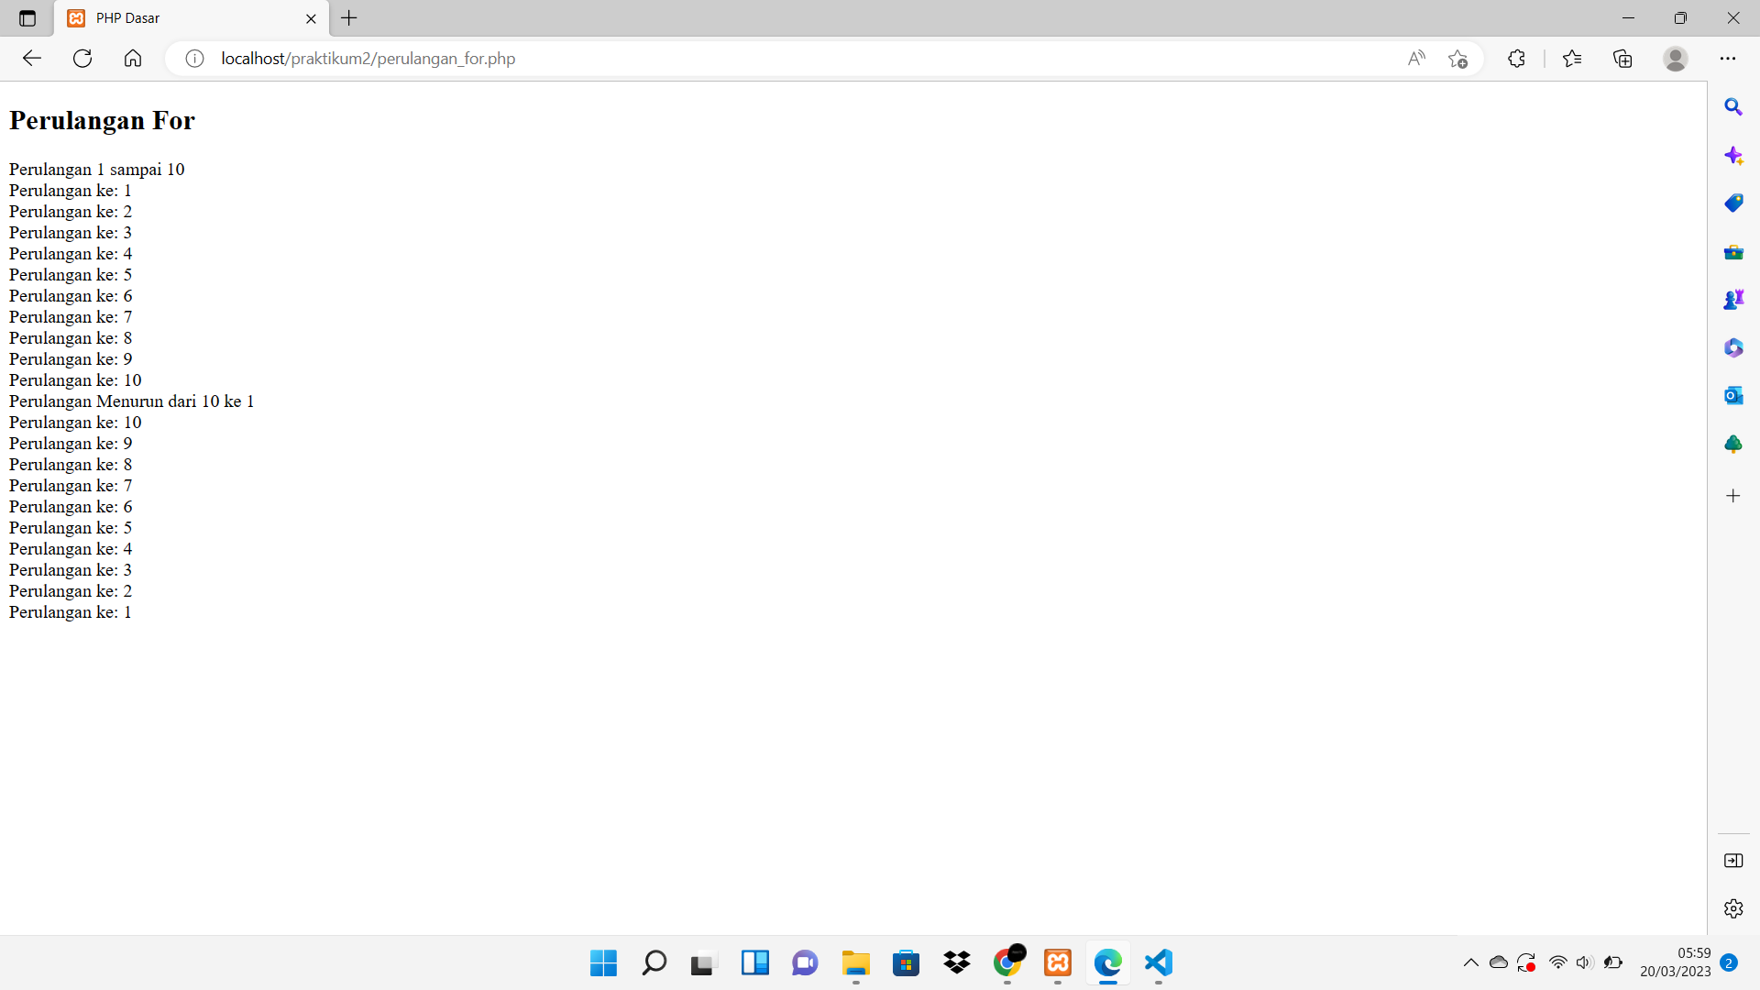Open the tab actions menu button
Viewport: 1760px width, 990px height.
point(27,18)
